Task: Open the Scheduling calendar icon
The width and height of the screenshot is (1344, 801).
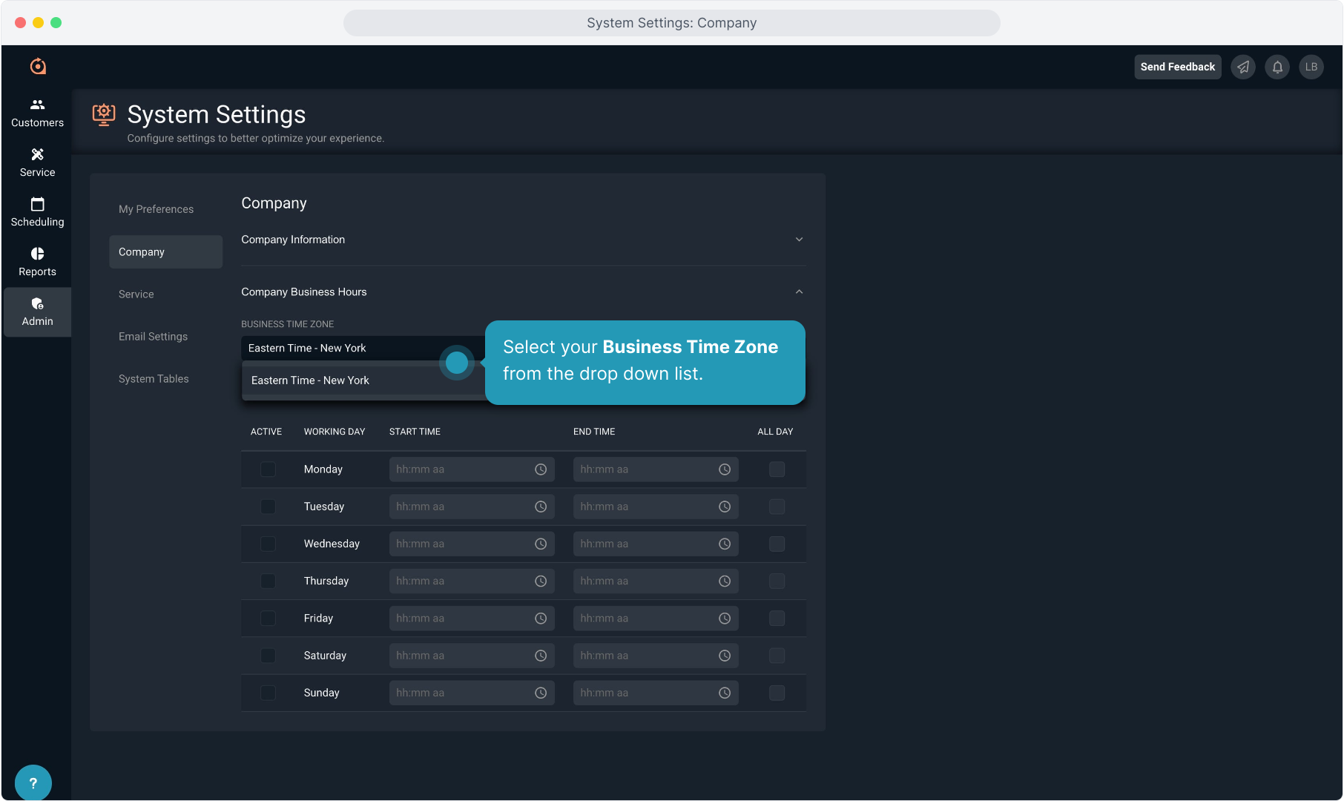Action: [x=37, y=205]
